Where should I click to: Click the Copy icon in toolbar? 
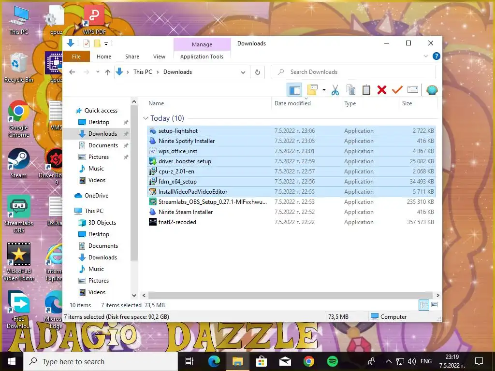(x=351, y=90)
